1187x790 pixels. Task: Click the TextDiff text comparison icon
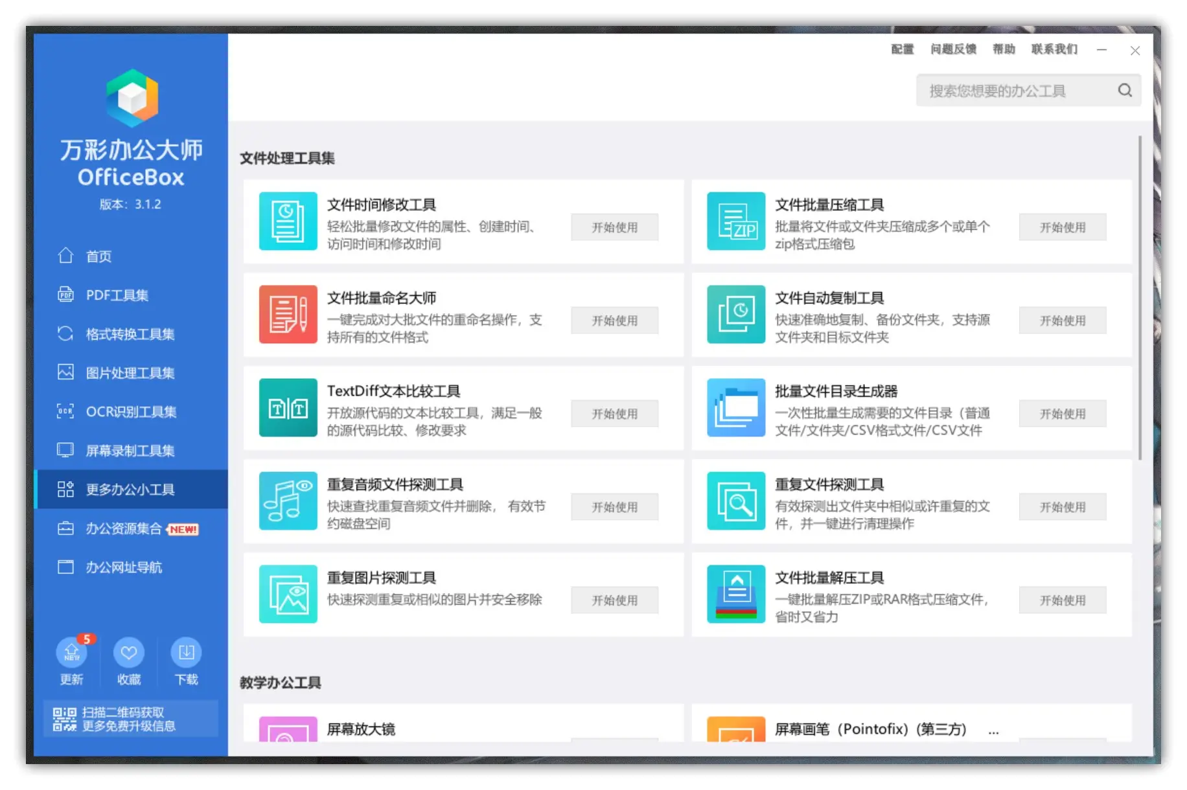click(288, 407)
